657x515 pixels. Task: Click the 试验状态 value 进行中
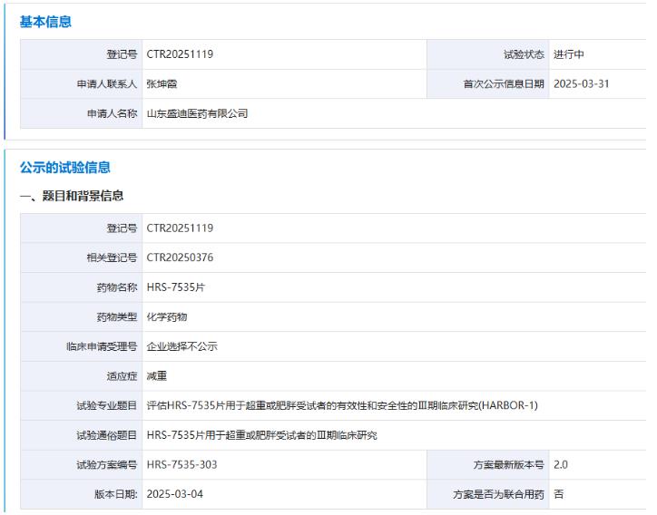point(568,54)
